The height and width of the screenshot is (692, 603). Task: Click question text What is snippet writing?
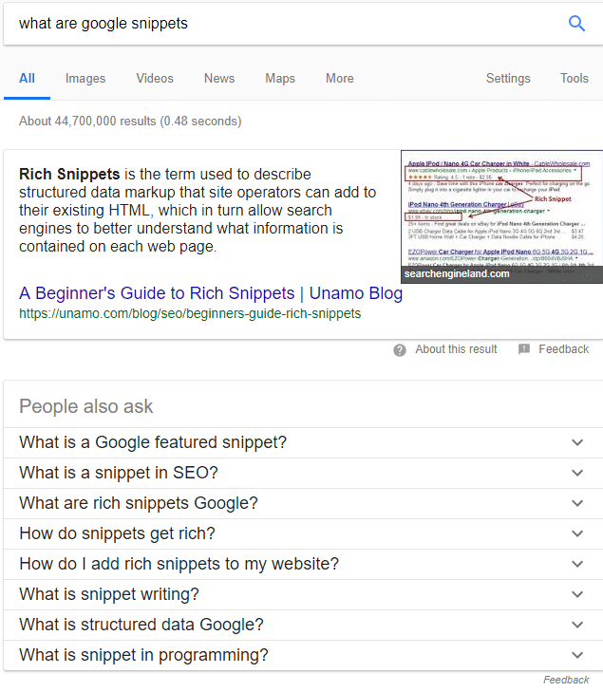point(109,594)
